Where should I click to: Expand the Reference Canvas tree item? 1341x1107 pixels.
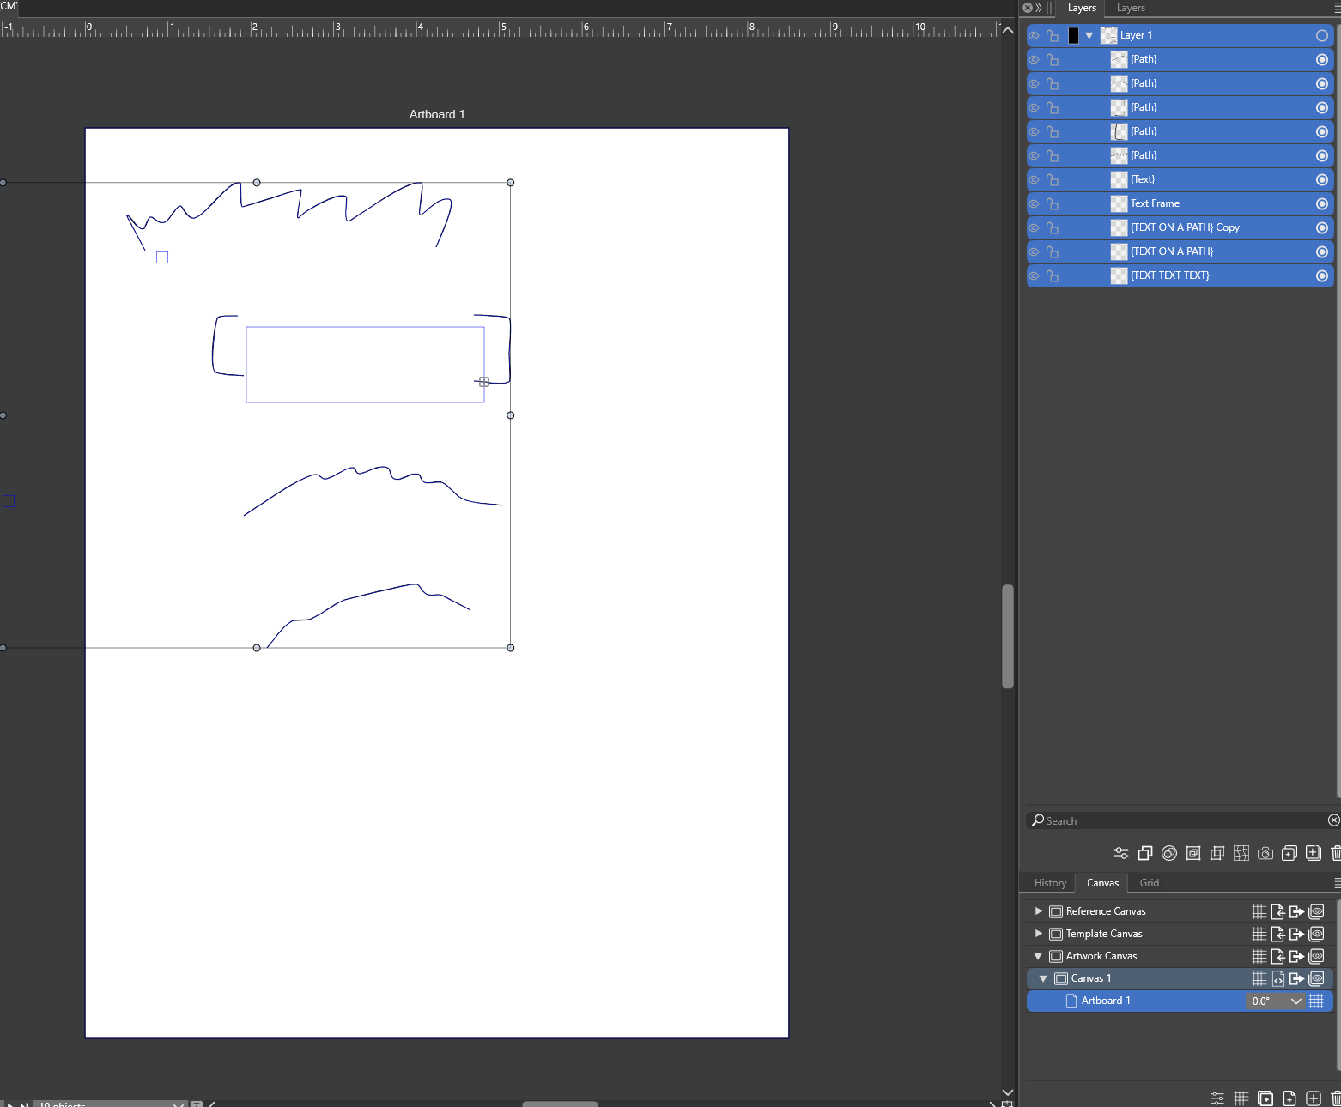[x=1038, y=911]
